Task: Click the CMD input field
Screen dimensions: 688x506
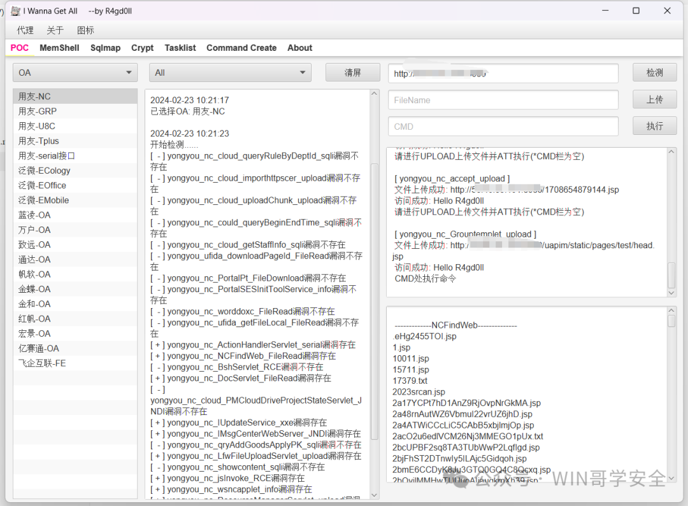Action: point(503,127)
